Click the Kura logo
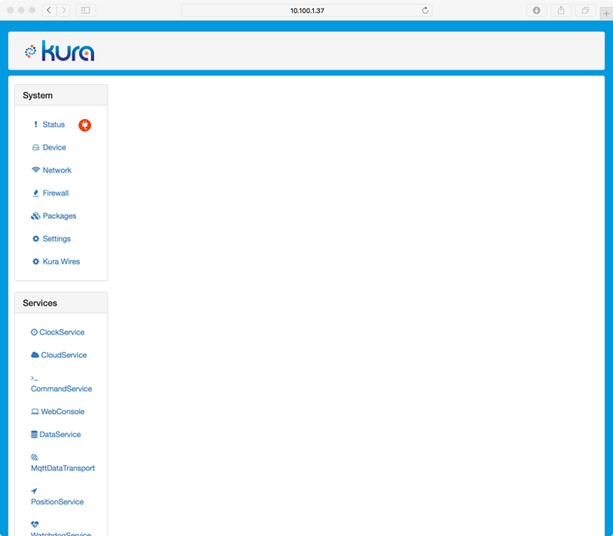Viewport: 613px width, 536px height. [x=60, y=51]
